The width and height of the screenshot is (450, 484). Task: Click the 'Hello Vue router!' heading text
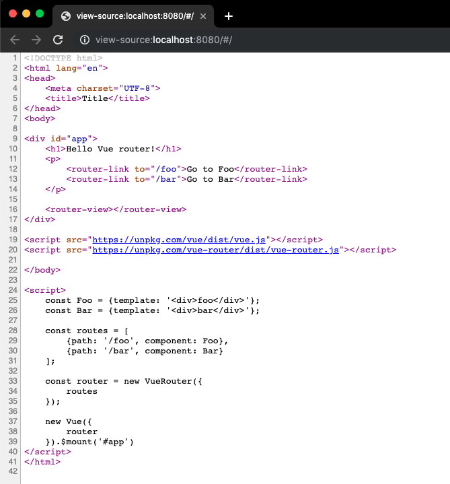pos(111,149)
